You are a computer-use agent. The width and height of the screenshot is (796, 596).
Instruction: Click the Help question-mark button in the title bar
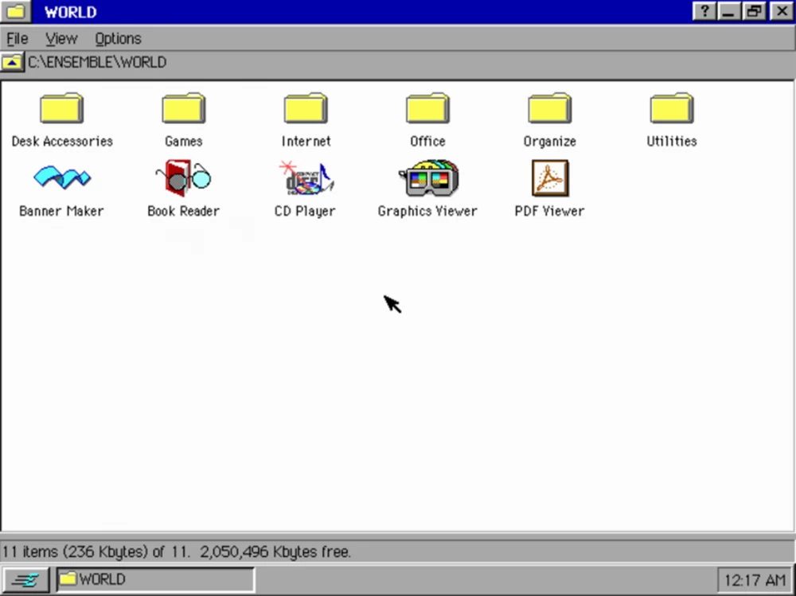tap(704, 11)
